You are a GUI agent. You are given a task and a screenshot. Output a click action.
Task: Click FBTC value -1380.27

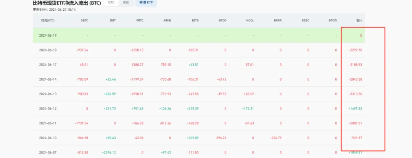pos(137,64)
